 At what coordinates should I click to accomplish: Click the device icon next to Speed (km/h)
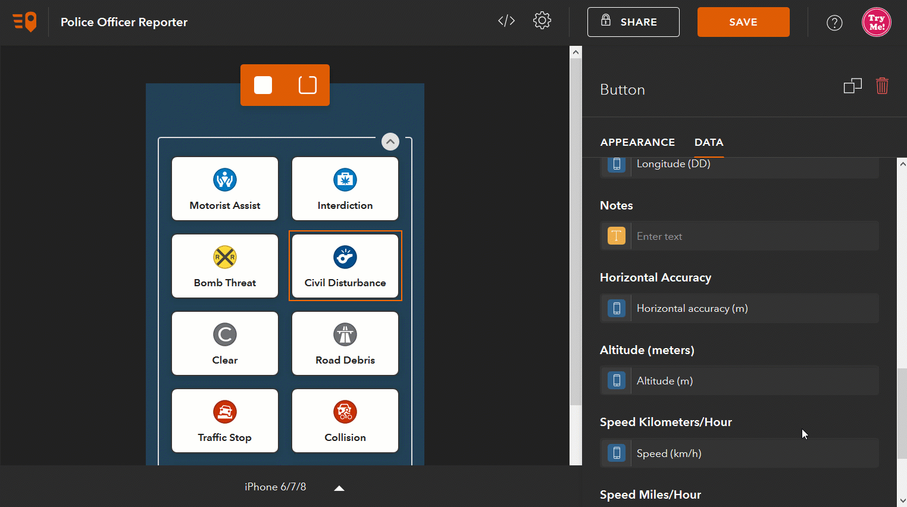click(x=617, y=453)
